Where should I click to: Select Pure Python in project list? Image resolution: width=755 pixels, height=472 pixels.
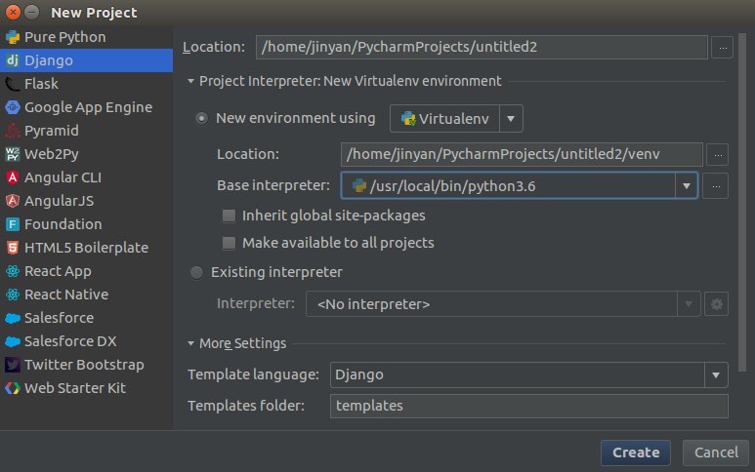64,37
